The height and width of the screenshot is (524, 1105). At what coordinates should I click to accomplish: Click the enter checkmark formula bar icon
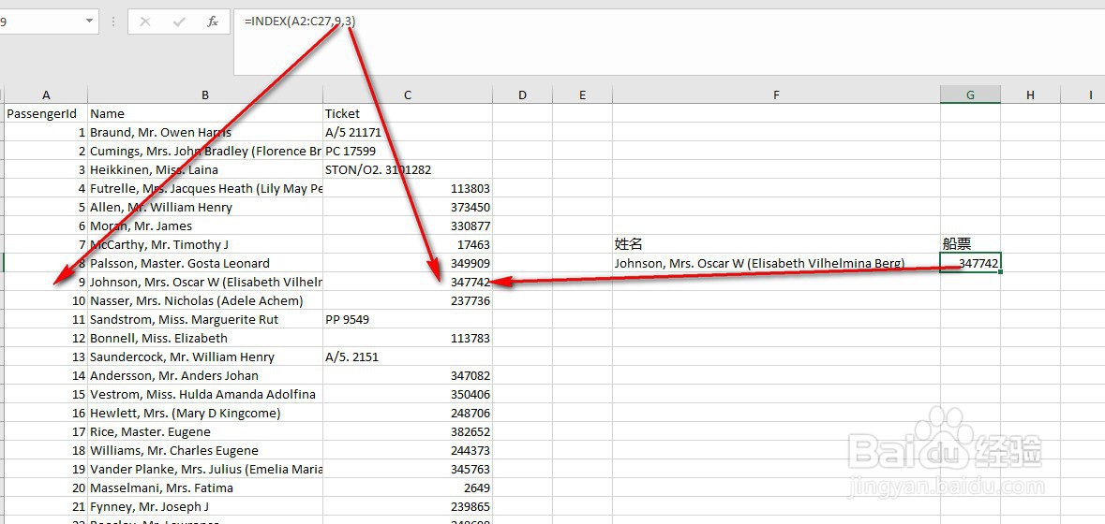point(178,22)
